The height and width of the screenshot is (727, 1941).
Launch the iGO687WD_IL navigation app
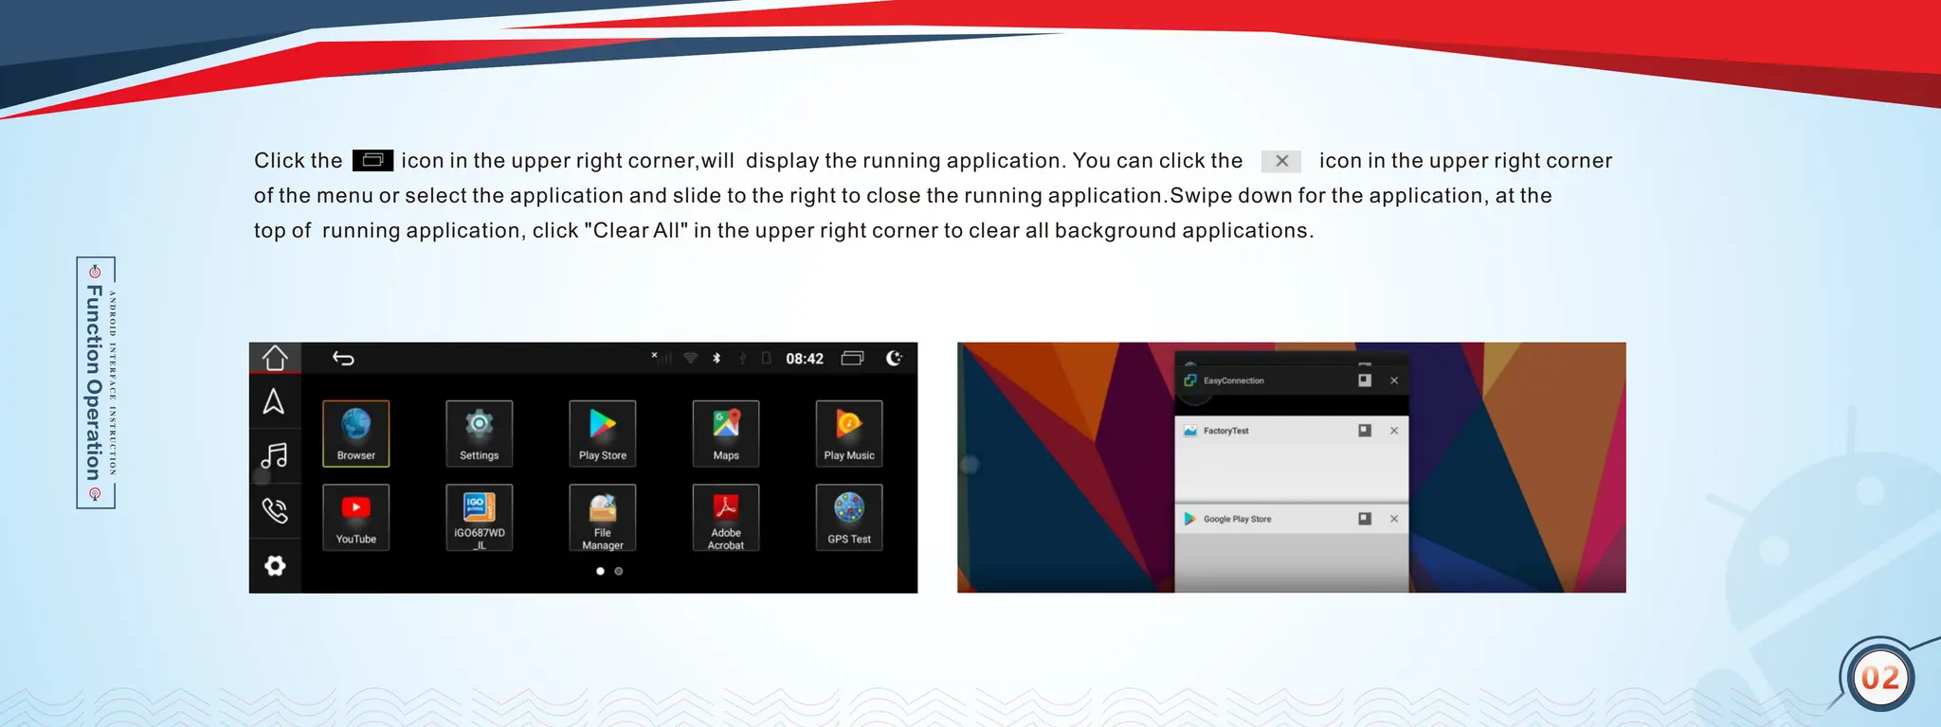480,518
